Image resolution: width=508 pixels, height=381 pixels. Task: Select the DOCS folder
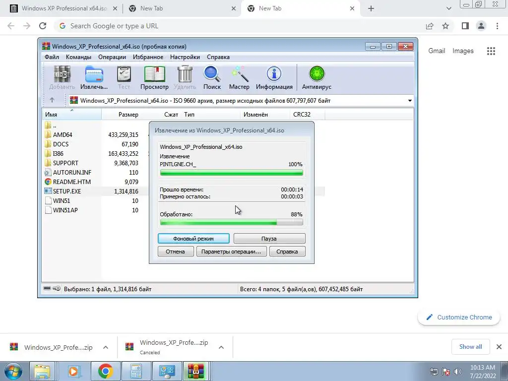tap(57, 144)
